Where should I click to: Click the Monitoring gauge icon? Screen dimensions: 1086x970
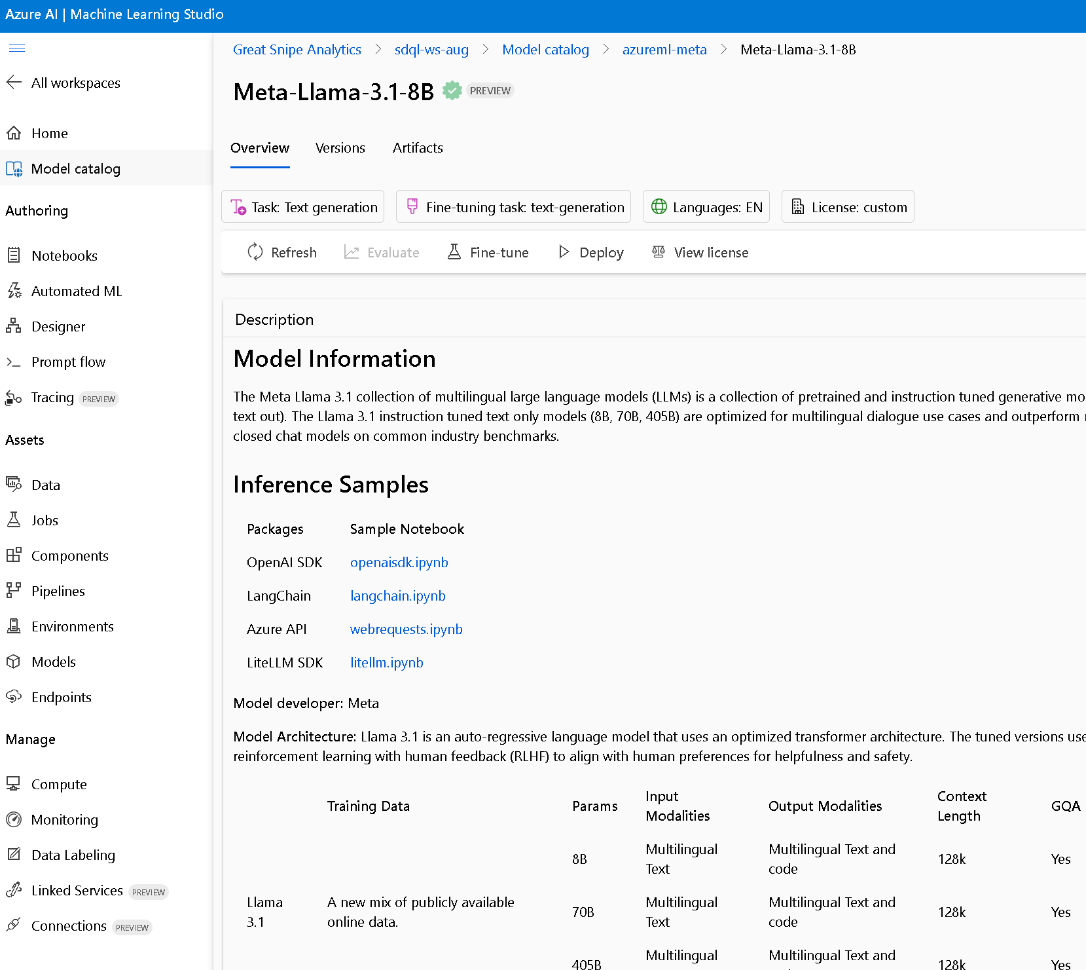[x=14, y=819]
